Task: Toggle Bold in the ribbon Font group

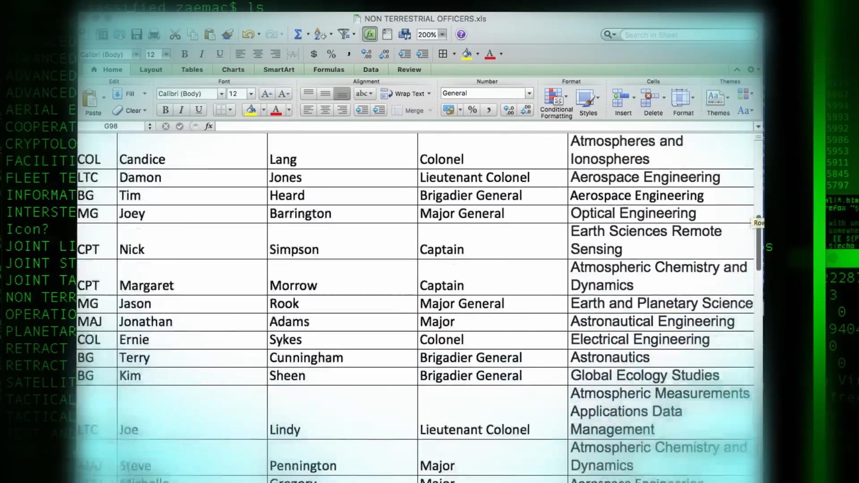Action: pyautogui.click(x=166, y=110)
